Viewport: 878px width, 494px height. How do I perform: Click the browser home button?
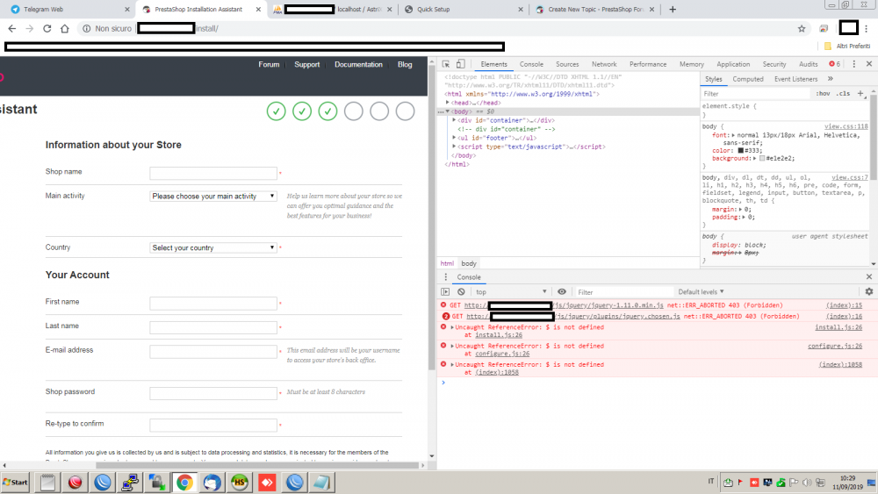(65, 29)
